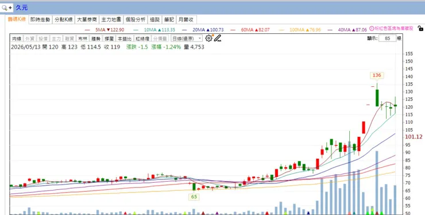Click the 漲跌 -1.5 change value
This screenshot has width=425, height=215.
(137, 47)
